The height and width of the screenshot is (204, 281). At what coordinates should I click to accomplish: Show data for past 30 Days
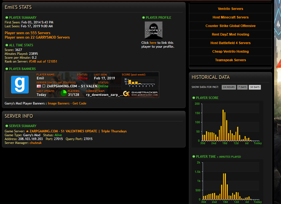pyautogui.click(x=255, y=87)
